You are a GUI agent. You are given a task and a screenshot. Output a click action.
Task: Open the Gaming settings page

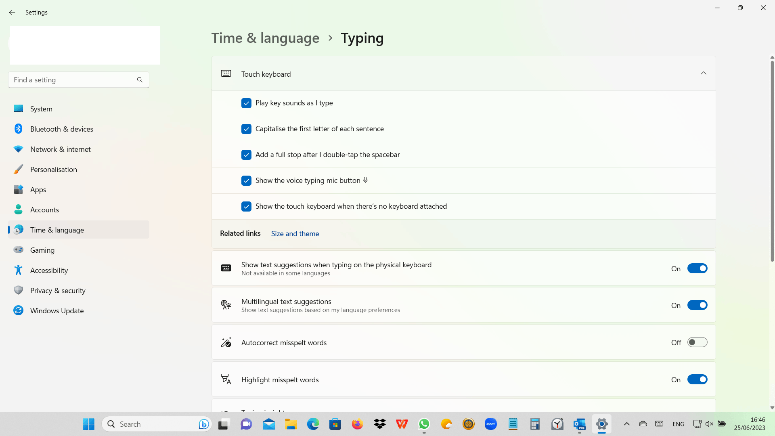[42, 250]
